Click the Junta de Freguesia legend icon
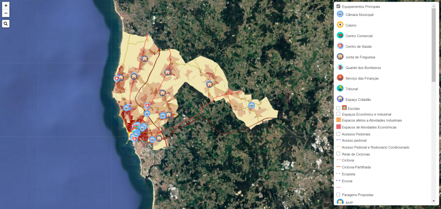 click(340, 56)
